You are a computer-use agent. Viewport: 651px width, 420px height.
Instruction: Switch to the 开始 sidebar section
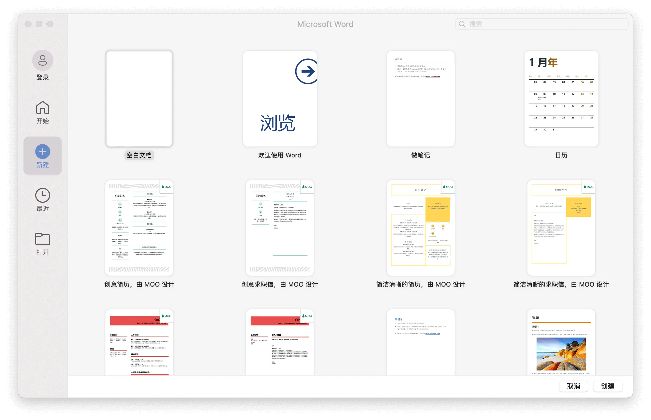pyautogui.click(x=42, y=112)
